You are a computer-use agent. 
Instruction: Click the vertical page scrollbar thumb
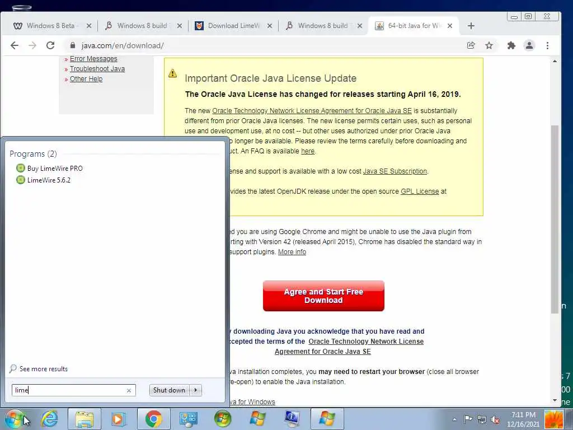pyautogui.click(x=555, y=219)
